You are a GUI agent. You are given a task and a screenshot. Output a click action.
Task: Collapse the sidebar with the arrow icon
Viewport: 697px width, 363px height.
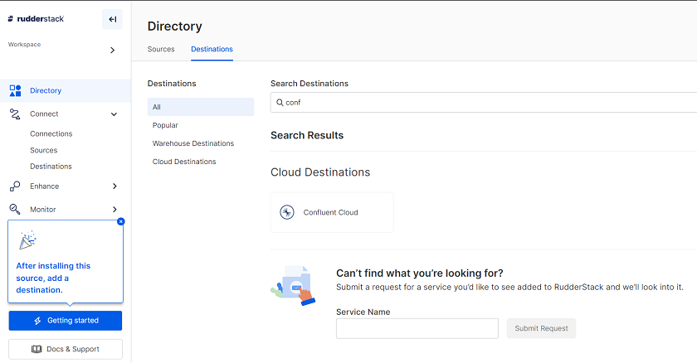click(112, 19)
